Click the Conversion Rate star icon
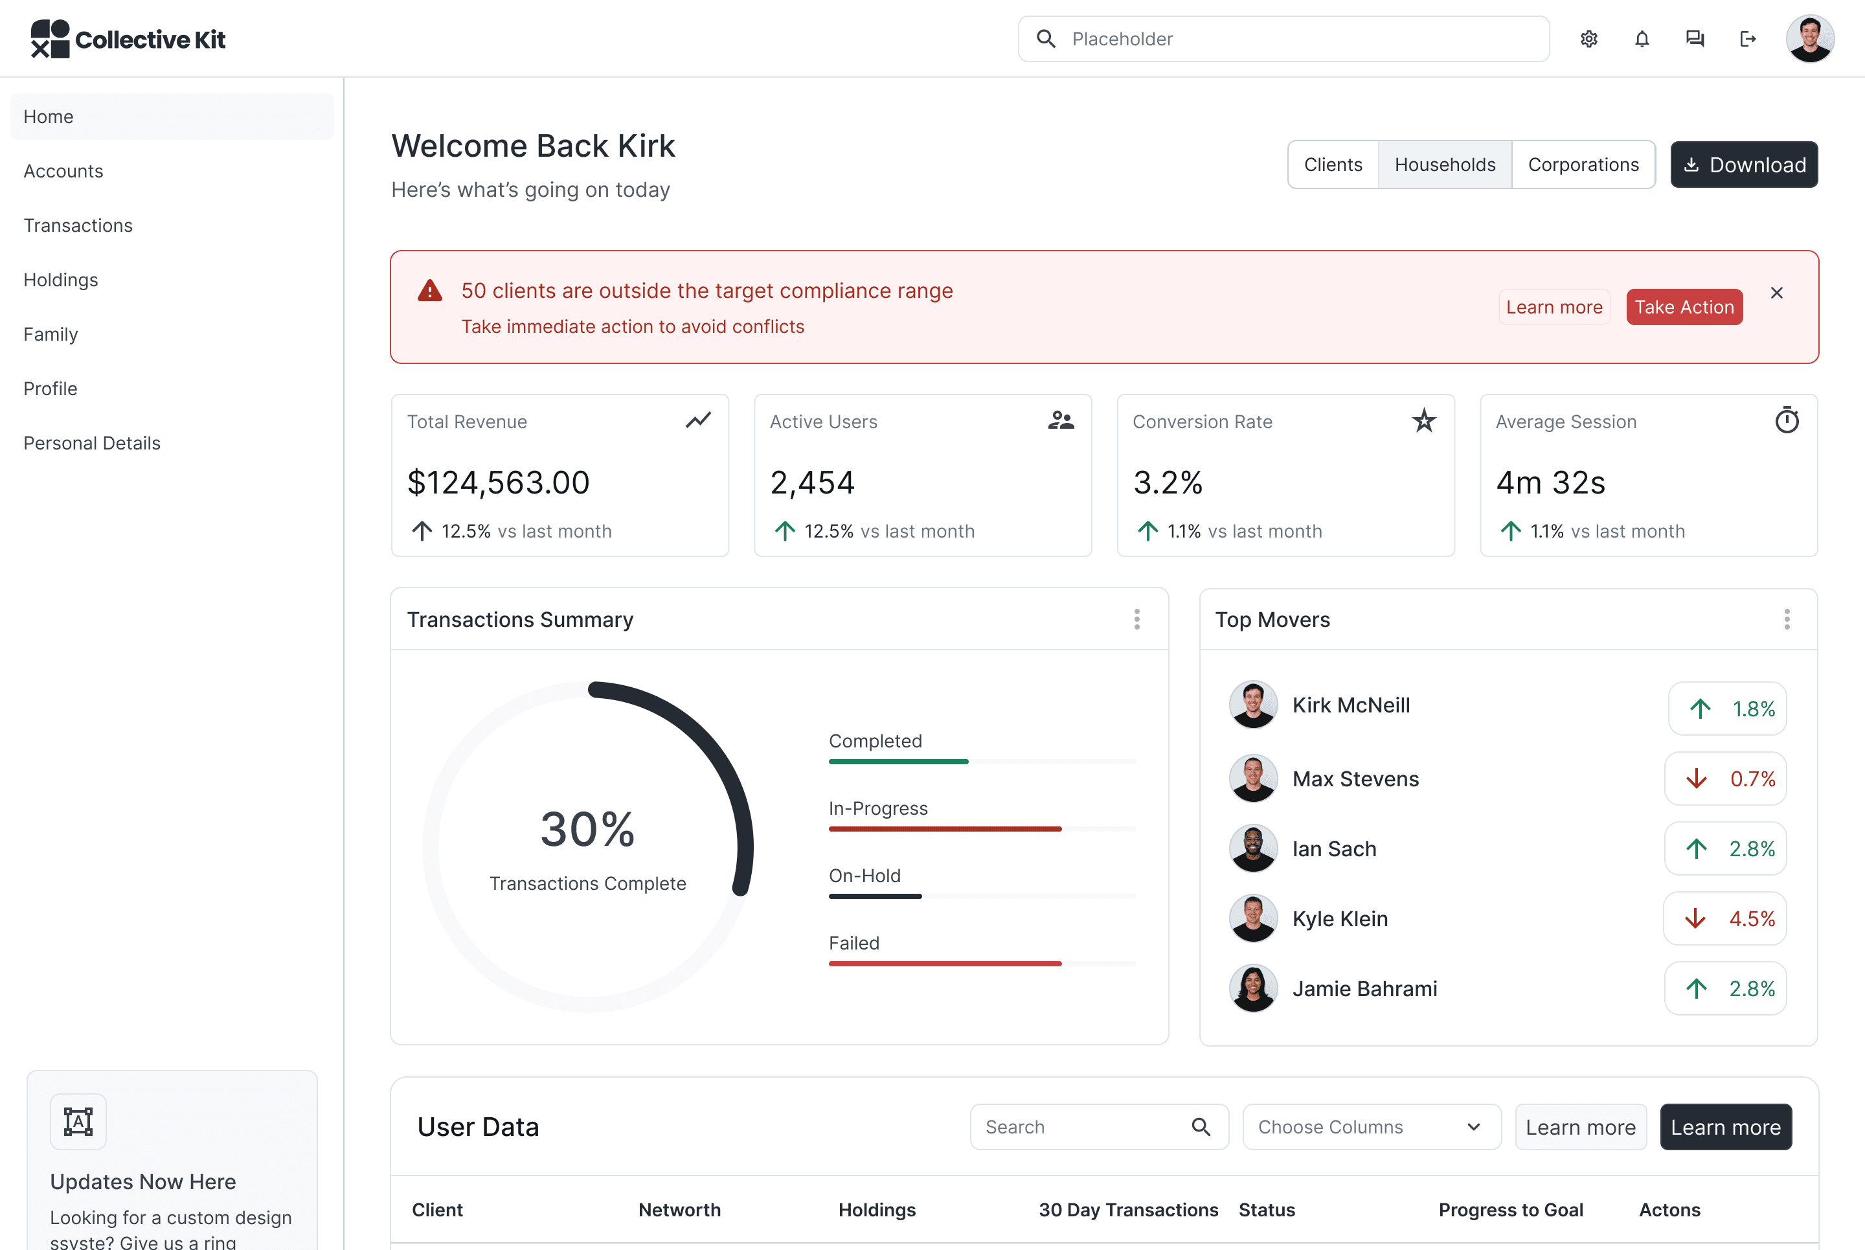Image resolution: width=1865 pixels, height=1250 pixels. tap(1423, 420)
